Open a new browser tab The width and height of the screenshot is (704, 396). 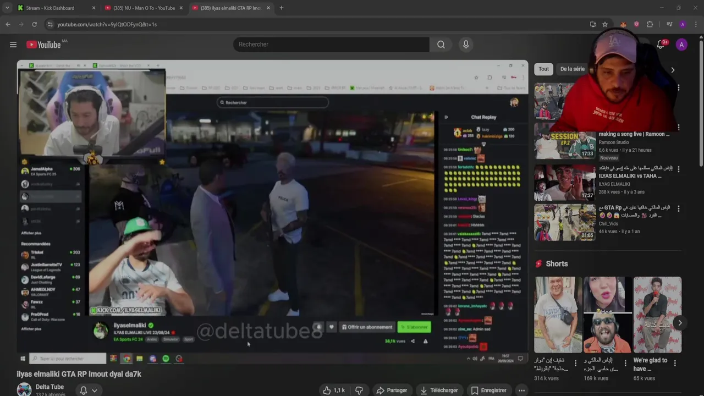281,8
